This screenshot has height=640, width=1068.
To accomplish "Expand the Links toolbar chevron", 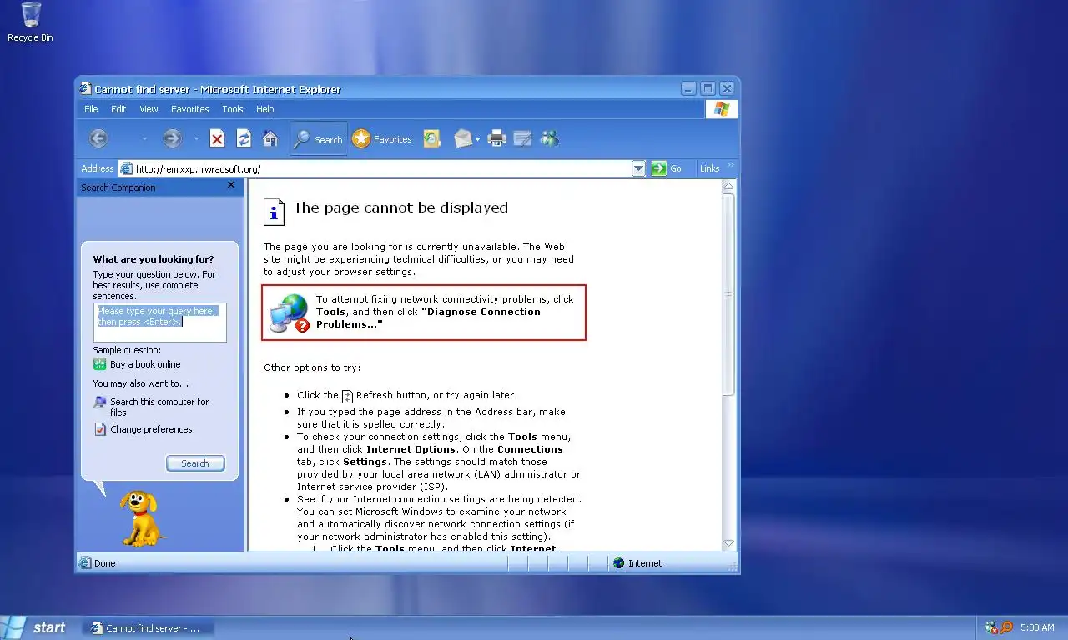I will click(731, 165).
